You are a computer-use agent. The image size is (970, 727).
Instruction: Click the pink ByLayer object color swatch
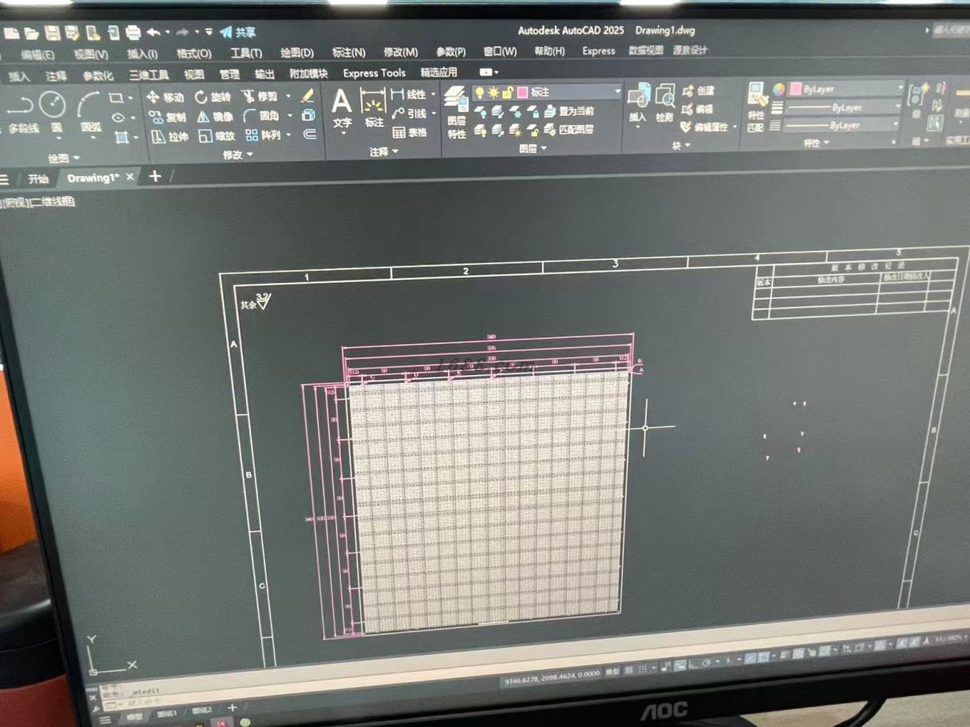click(795, 89)
